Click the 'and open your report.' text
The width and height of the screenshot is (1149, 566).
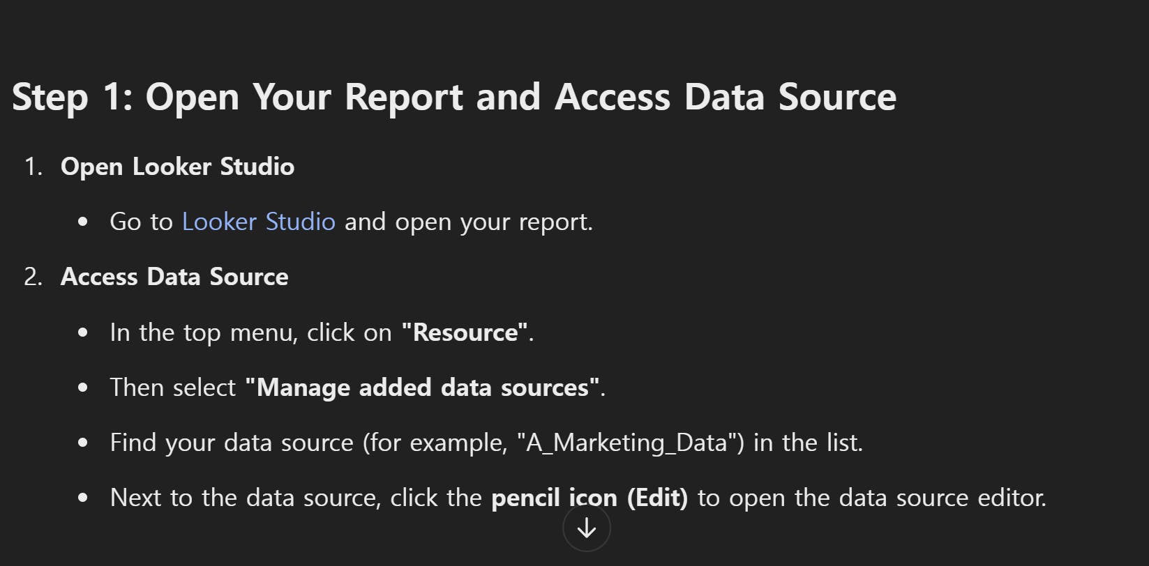point(468,222)
